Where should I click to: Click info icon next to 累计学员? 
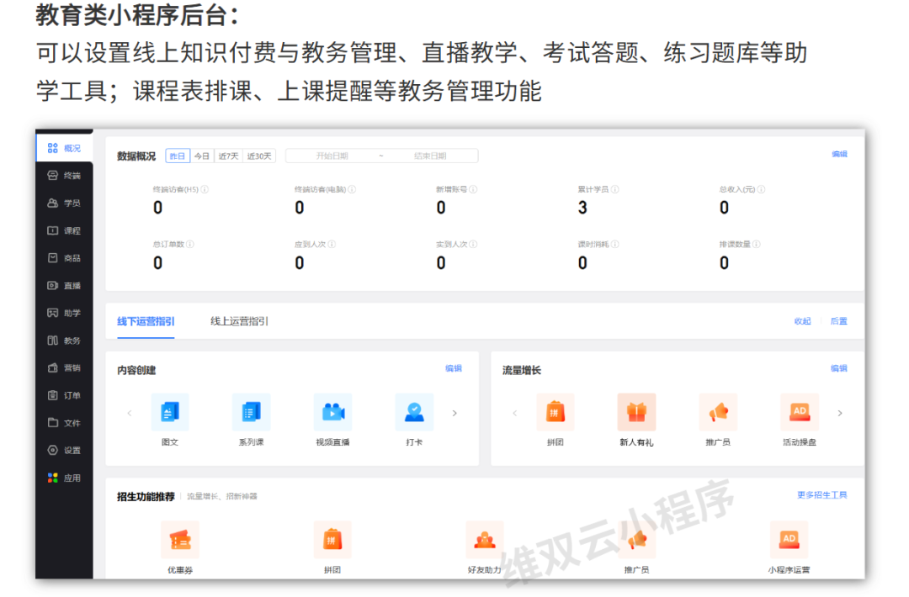click(x=615, y=189)
